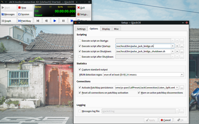199x124 pixels.
Task: Click the Stopped transport state text
Action: click(38, 15)
